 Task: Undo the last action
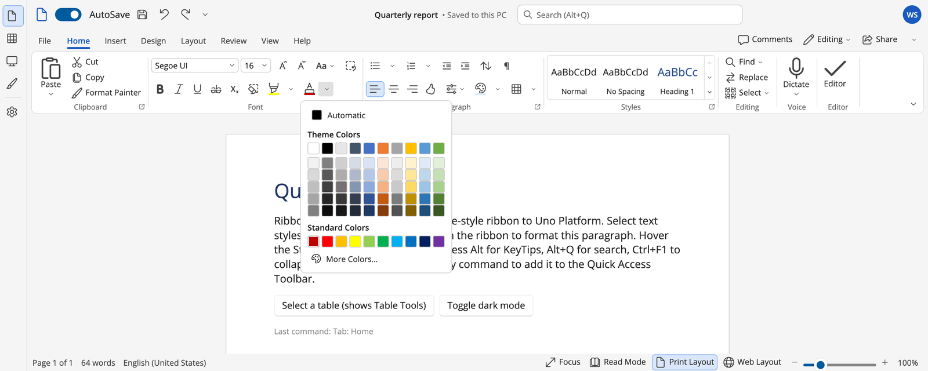pos(164,14)
